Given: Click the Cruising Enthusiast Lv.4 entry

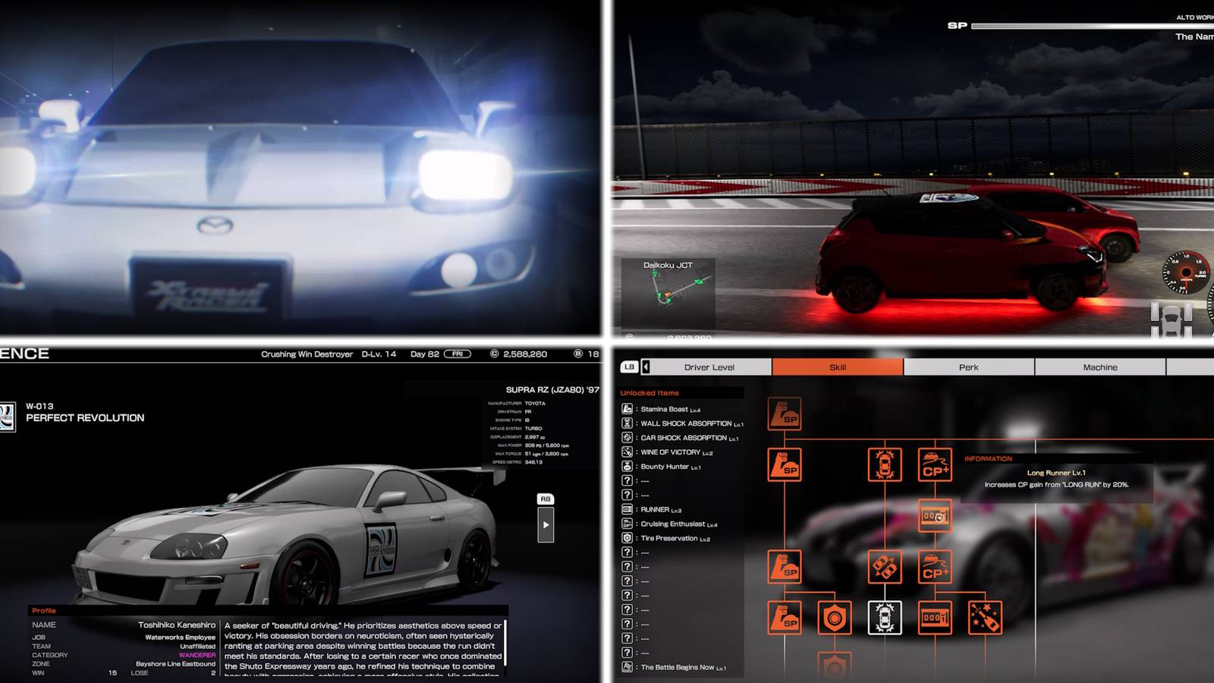Looking at the screenshot, I should coord(678,524).
